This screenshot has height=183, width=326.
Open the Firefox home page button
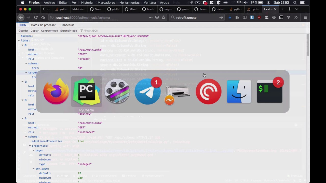43,18
